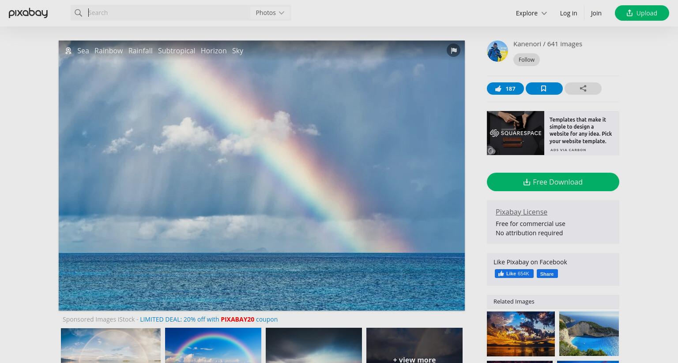Open the first sponsored rainbow arc thumbnail
This screenshot has height=363, width=678.
[x=111, y=345]
